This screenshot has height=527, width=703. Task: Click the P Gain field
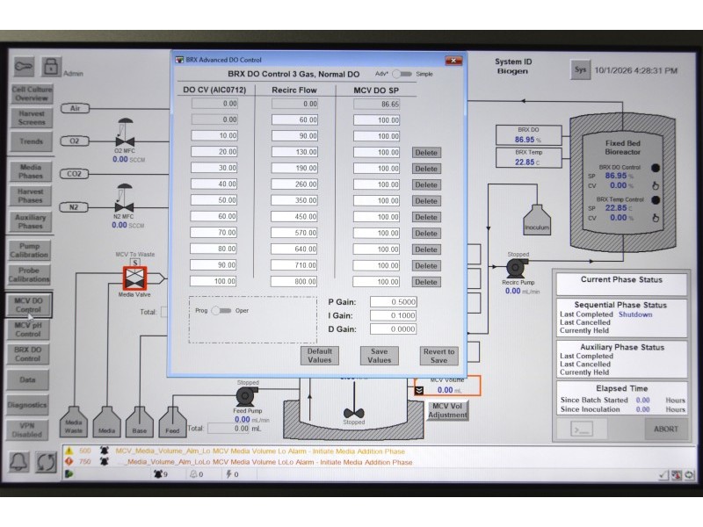(x=393, y=302)
